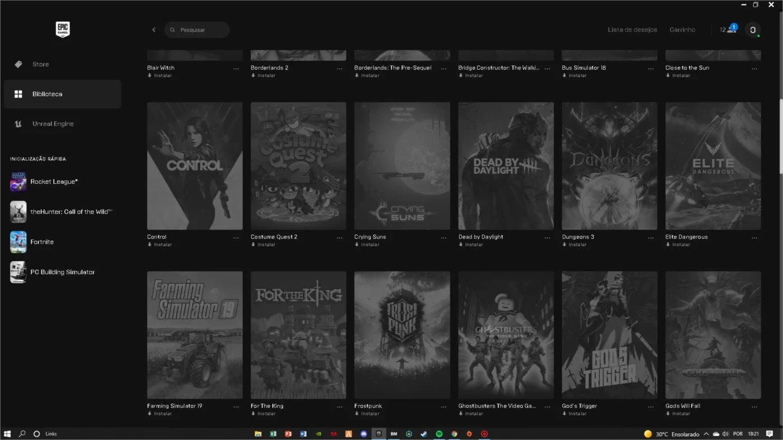
Task: Open the friends icon with notification badge
Action: 729,29
